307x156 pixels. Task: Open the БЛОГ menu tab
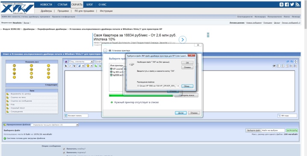coord(90,5)
